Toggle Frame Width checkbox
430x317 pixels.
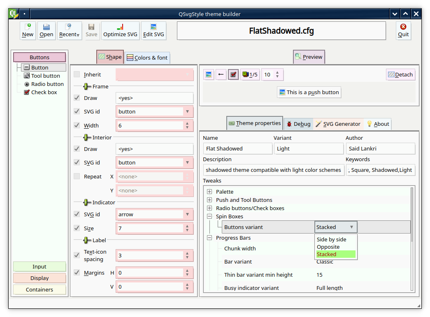(x=77, y=125)
